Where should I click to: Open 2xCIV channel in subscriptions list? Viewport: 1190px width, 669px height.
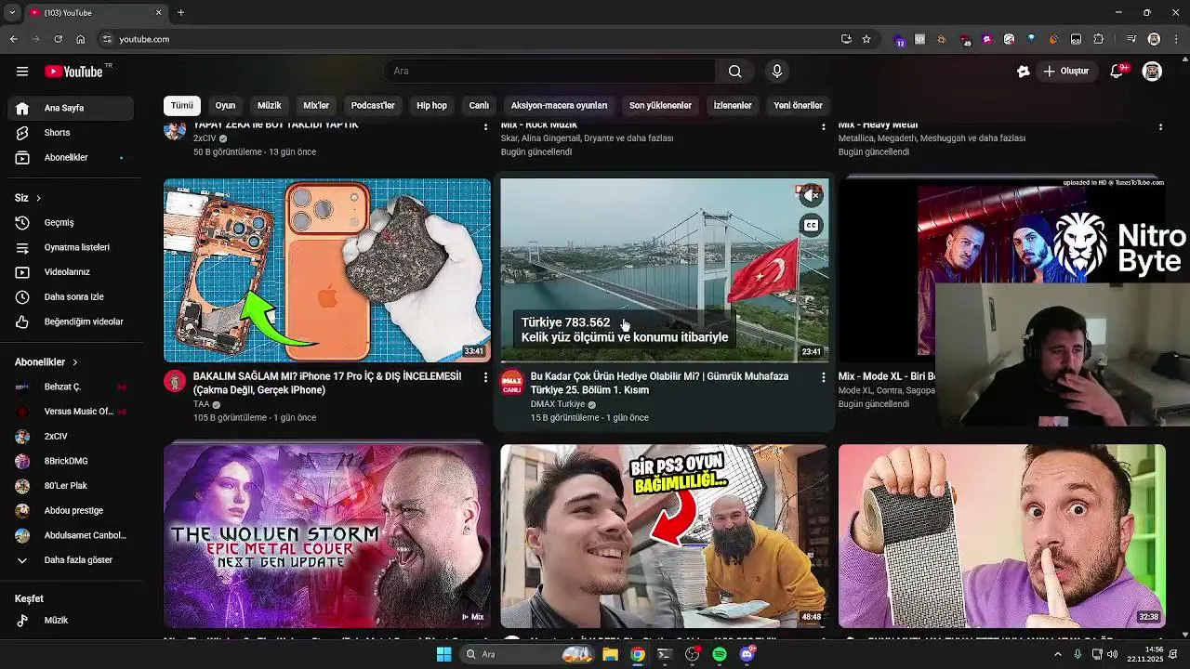tap(71, 437)
